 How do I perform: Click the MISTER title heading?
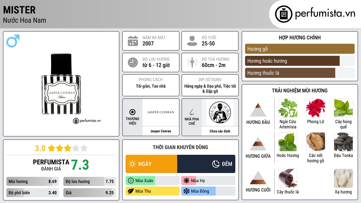[x=19, y=10]
